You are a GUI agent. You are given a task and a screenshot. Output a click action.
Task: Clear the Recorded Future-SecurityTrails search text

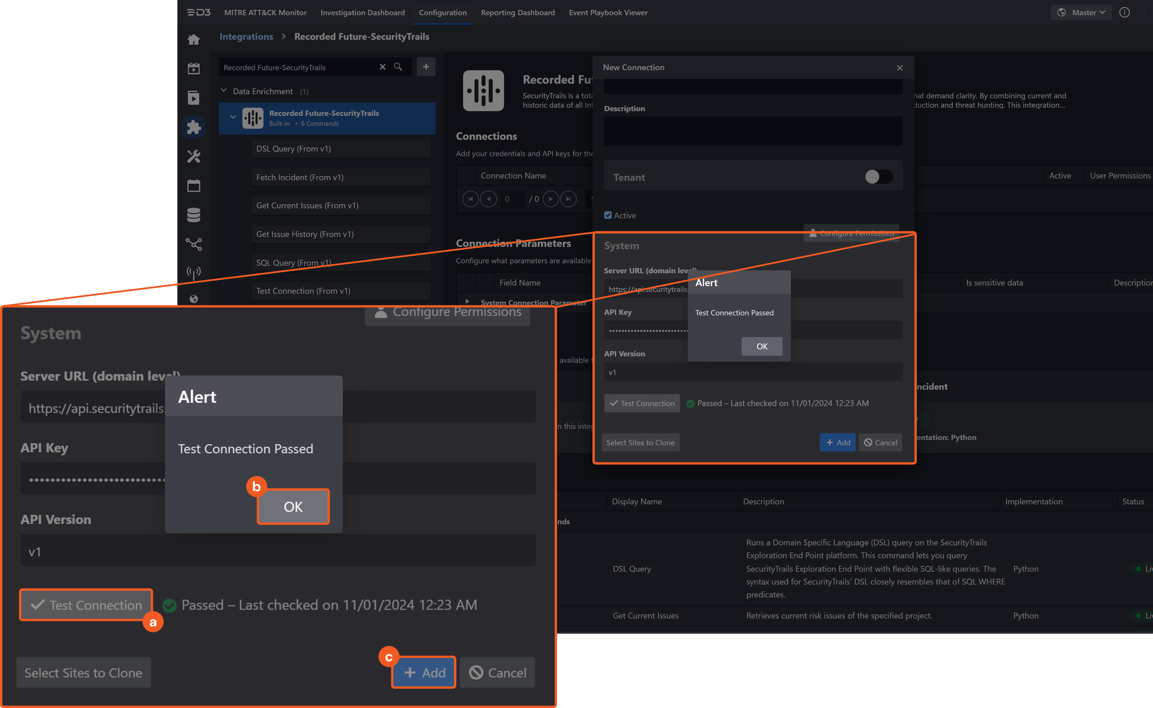pos(382,67)
